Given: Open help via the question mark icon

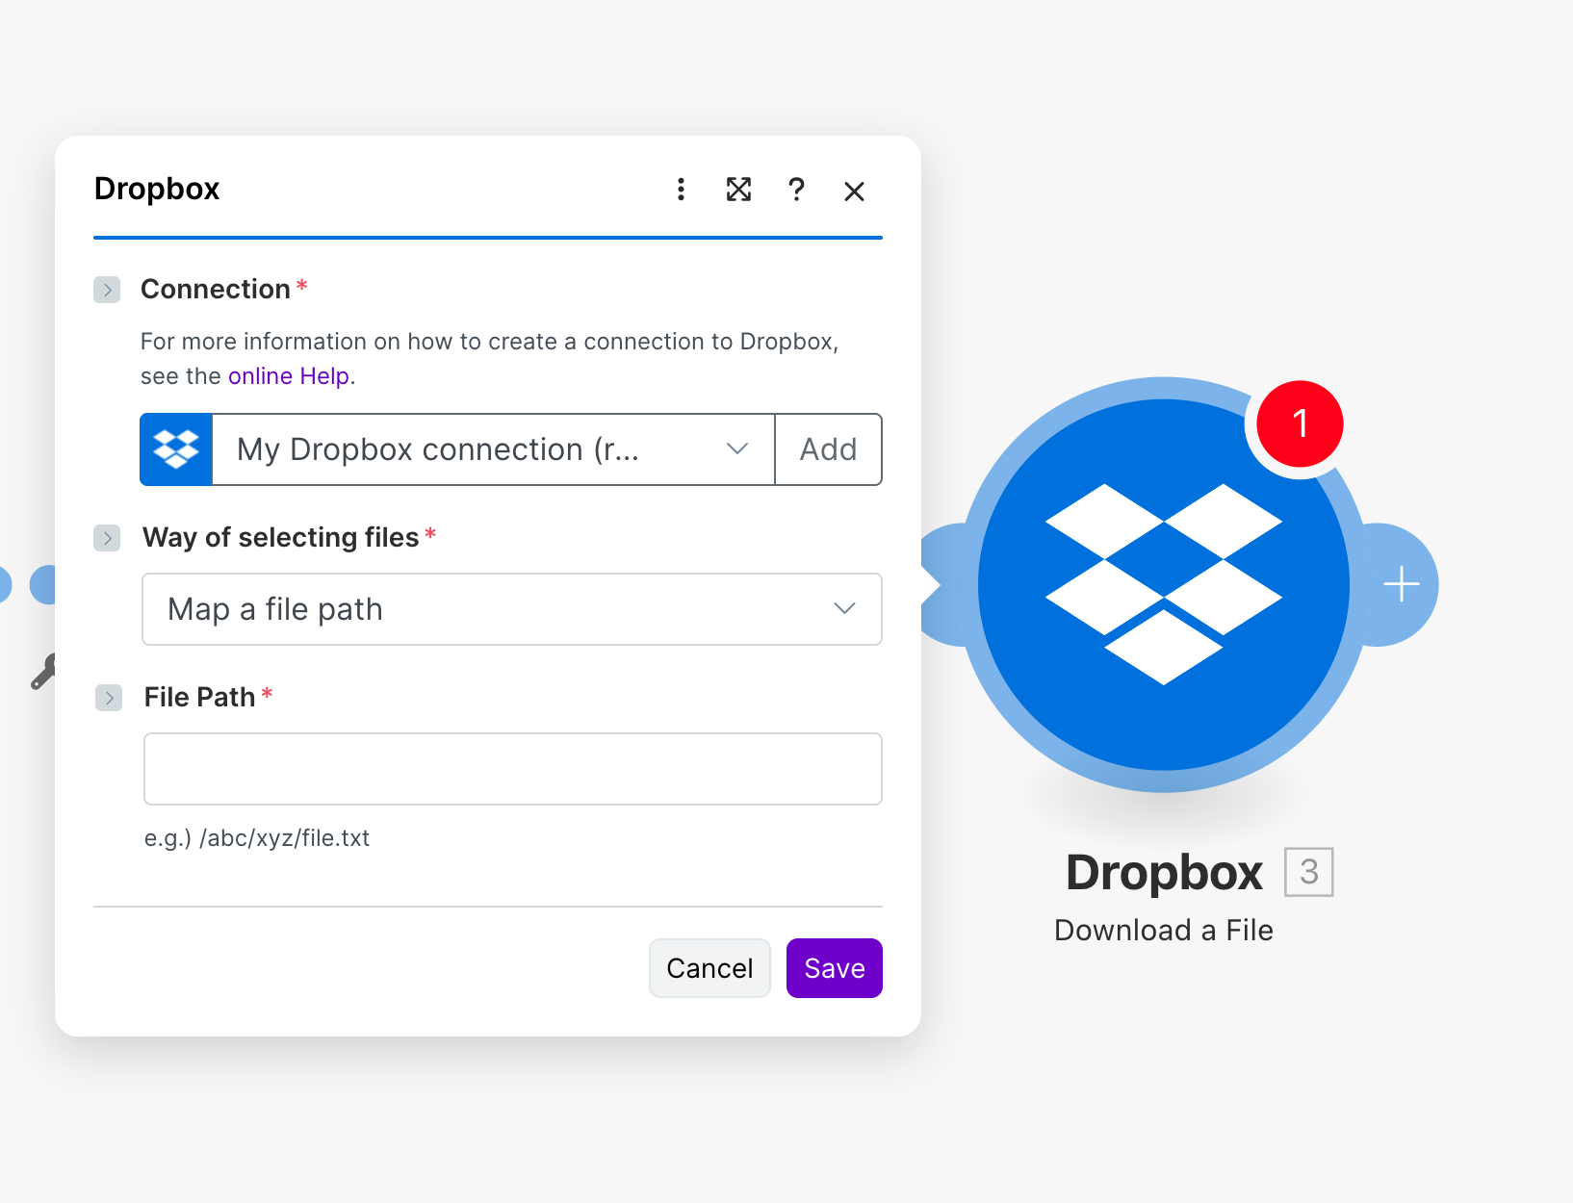Looking at the screenshot, I should (796, 190).
